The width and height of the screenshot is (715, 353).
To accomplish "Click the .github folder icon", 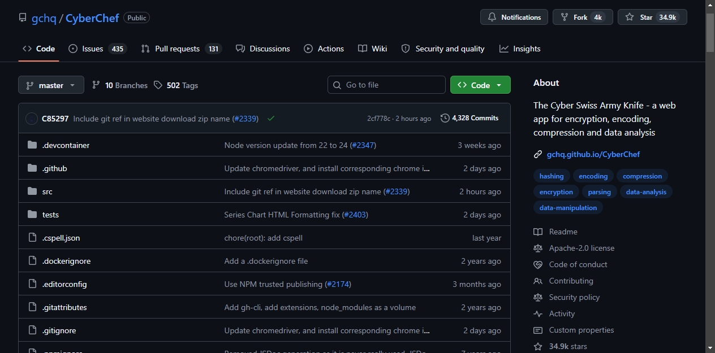I will point(32,168).
